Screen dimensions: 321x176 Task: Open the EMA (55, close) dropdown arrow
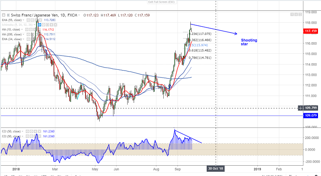click(x=23, y=20)
